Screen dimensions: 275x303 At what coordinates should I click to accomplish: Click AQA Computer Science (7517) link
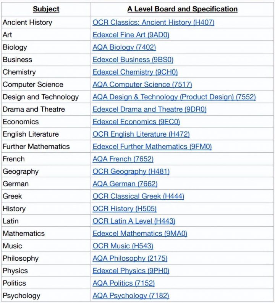click(142, 84)
